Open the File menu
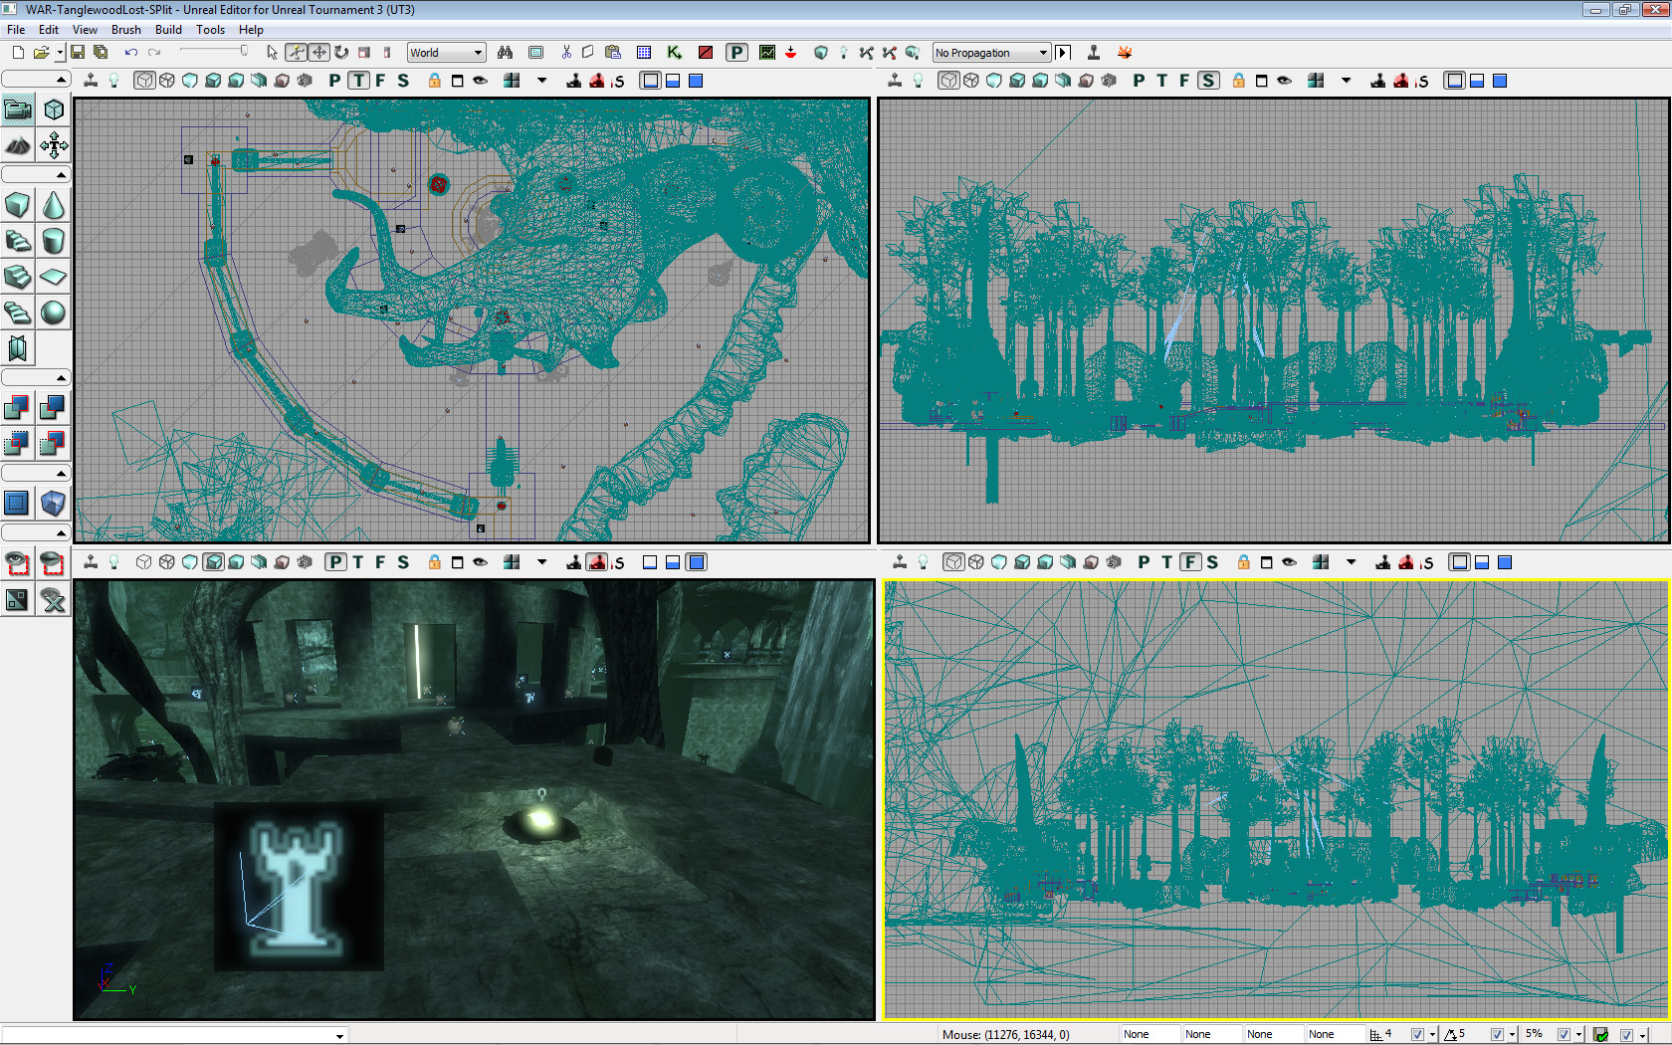Viewport: 1672px width, 1045px height. [16, 30]
